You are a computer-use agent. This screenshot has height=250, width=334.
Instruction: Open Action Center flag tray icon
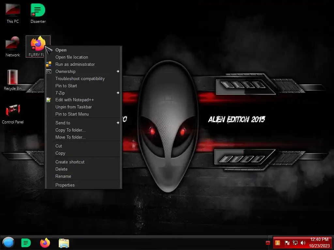tap(287, 243)
